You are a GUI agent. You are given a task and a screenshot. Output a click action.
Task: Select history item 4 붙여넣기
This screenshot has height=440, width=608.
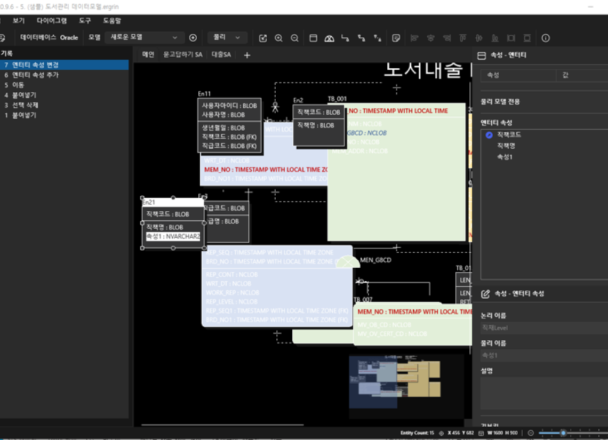(65, 95)
